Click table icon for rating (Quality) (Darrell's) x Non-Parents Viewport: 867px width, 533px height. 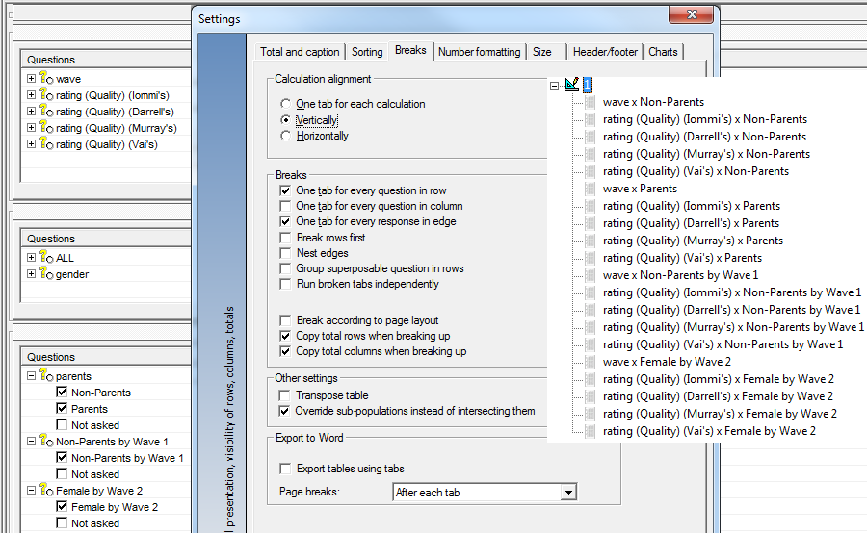591,137
